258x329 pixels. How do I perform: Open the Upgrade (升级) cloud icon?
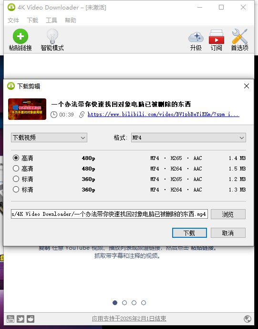[x=196, y=37]
